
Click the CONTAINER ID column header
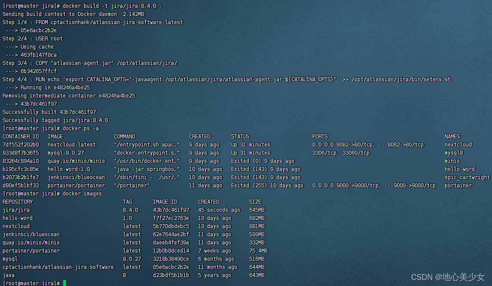(21, 137)
